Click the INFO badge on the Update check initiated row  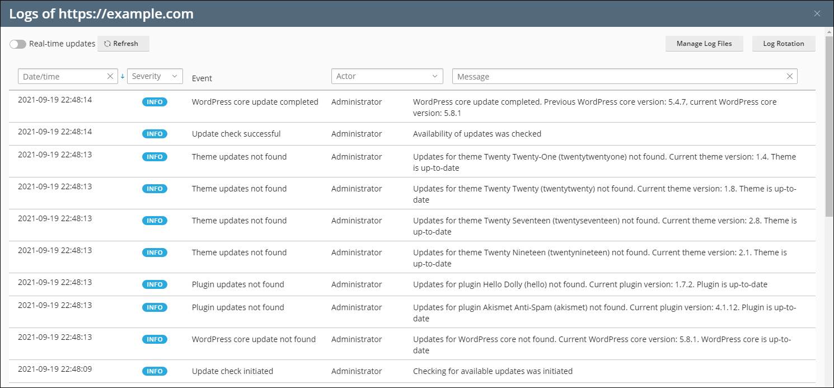click(154, 371)
